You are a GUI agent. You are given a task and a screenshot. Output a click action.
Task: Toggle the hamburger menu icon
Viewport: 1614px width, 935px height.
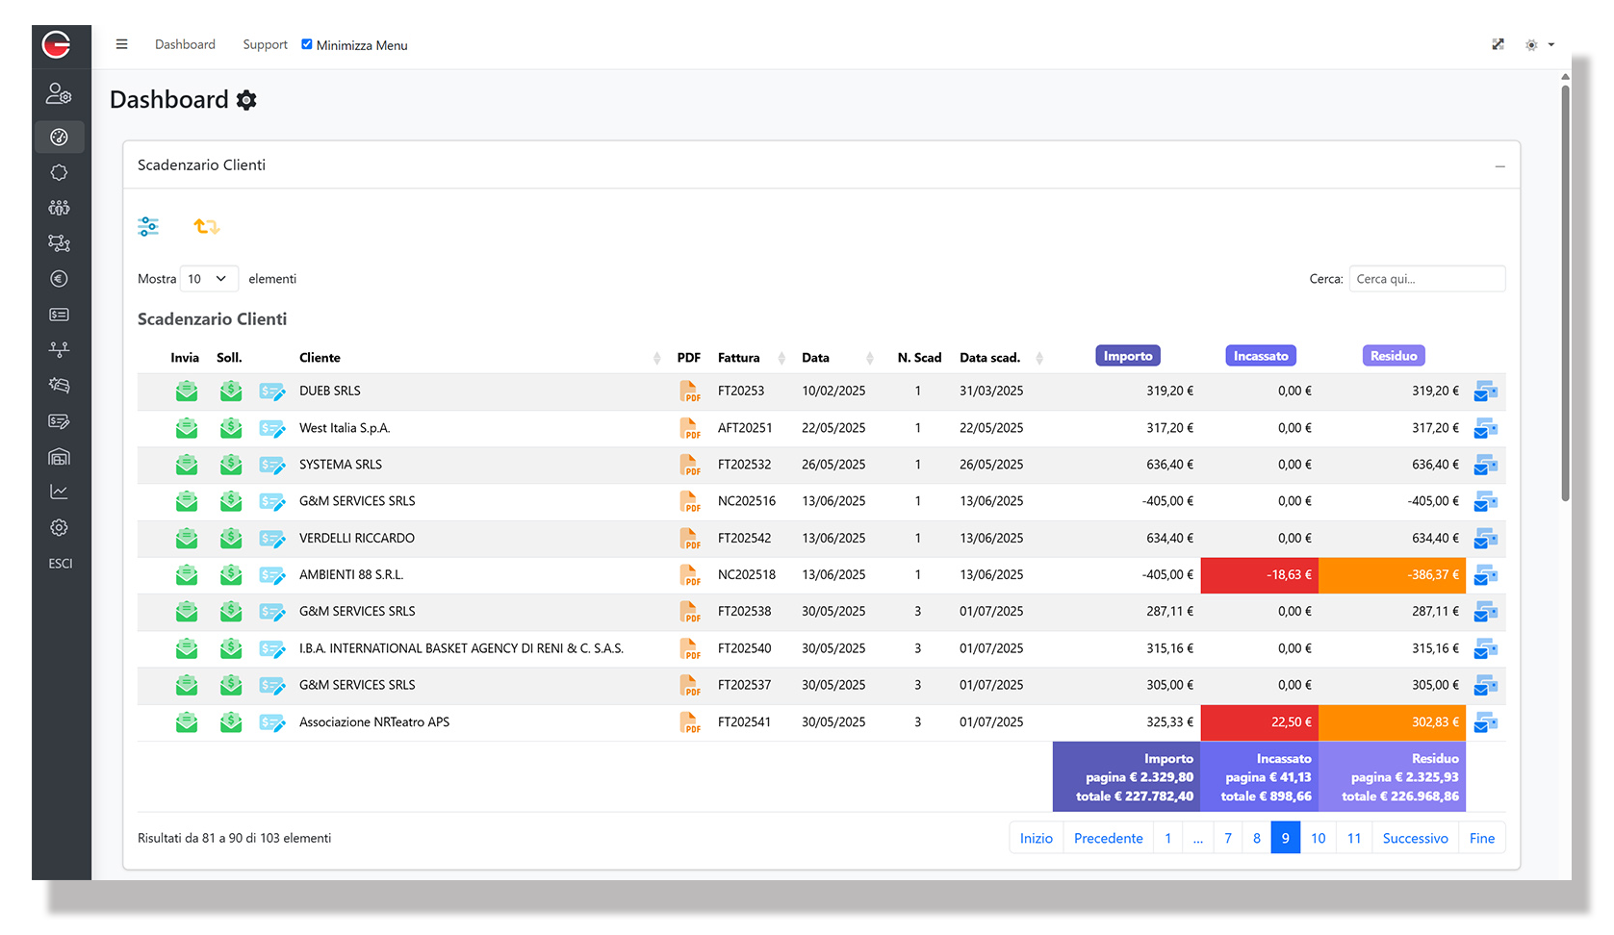click(121, 44)
